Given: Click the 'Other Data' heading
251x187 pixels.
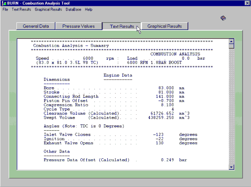Looking at the screenshot, I should (x=56, y=151).
